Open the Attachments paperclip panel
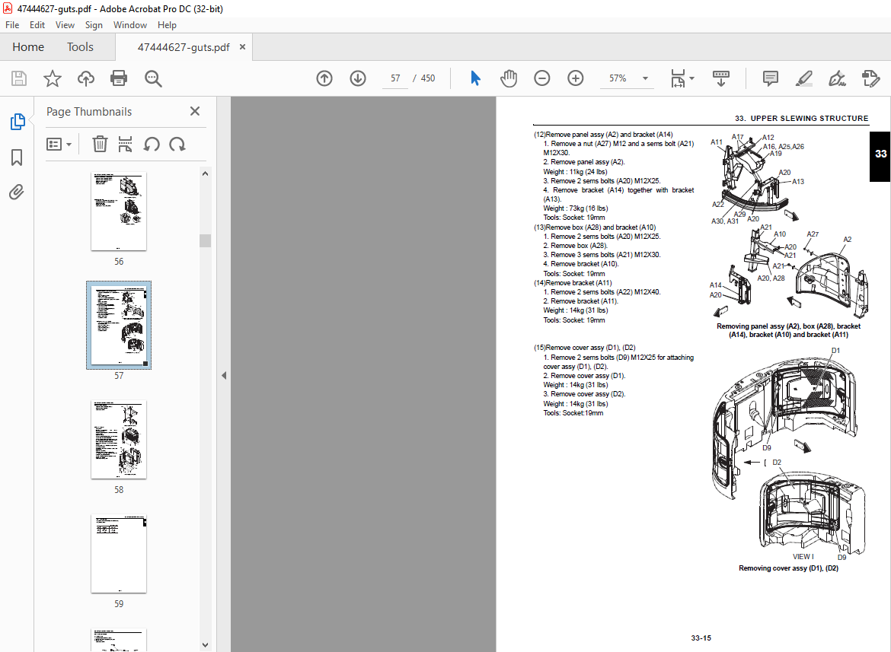This screenshot has height=652, width=891. (x=17, y=192)
